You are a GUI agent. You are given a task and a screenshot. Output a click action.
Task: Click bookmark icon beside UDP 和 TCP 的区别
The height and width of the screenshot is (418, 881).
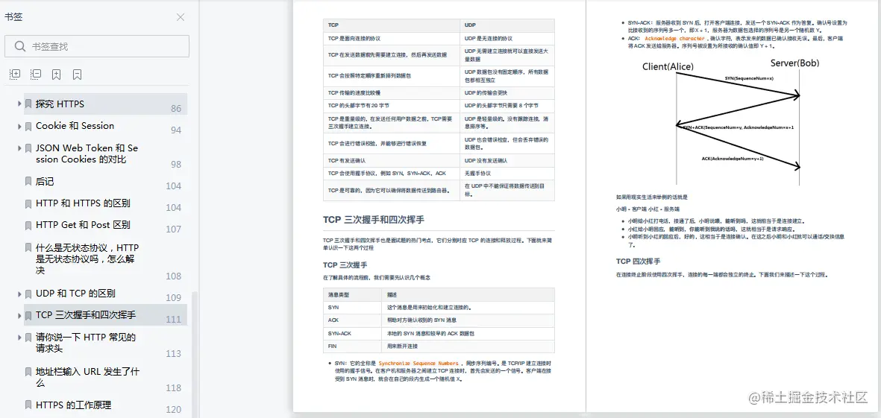[x=28, y=294]
